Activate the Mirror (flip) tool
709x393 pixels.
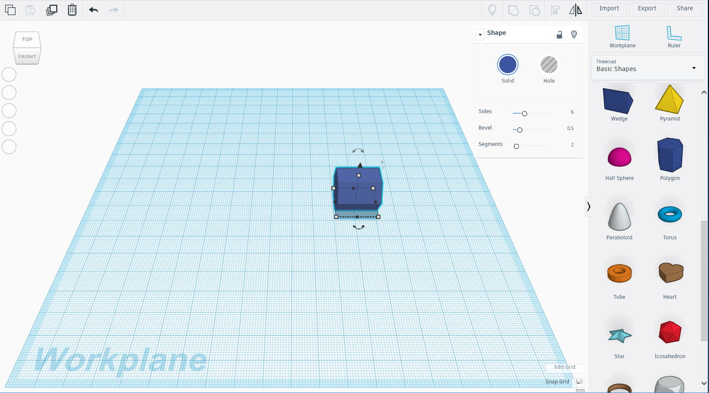576,10
